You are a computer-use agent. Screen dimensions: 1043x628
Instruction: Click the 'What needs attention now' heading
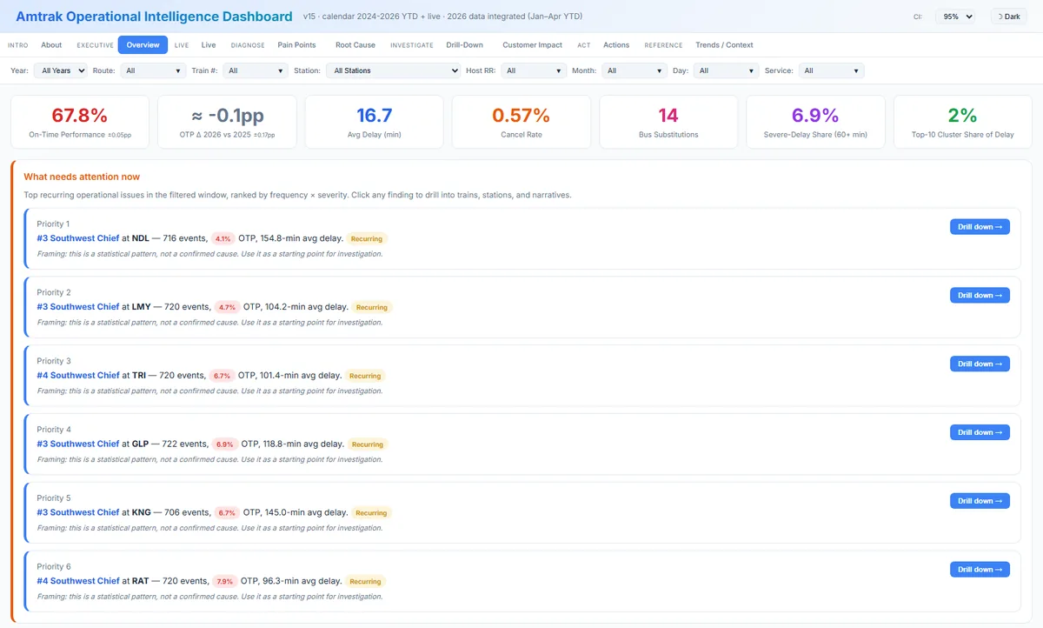click(82, 177)
